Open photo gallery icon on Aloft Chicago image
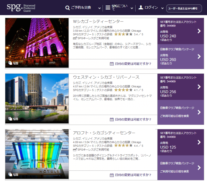 pyautogui.click(x=10, y=175)
